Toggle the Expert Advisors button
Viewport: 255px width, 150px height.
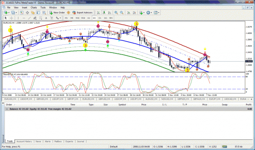82,13
